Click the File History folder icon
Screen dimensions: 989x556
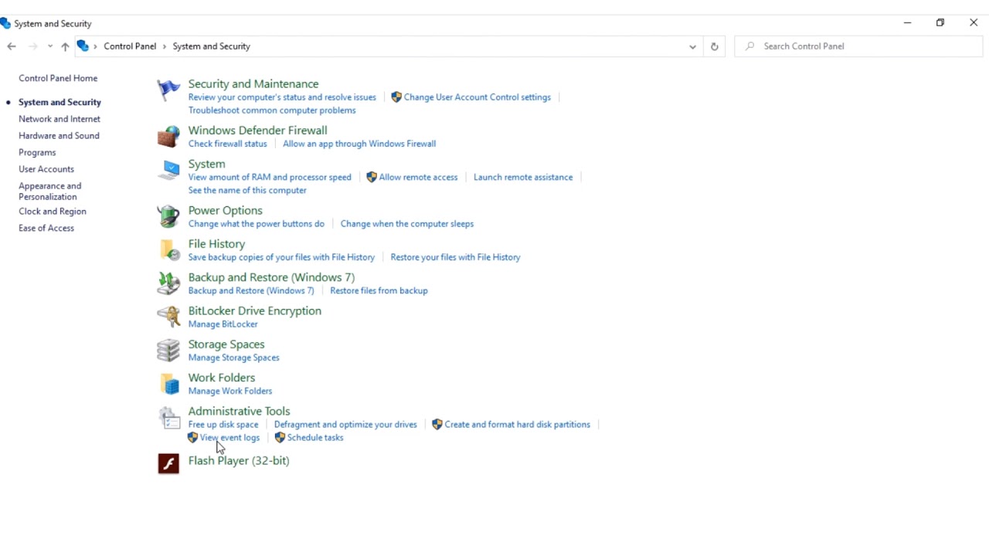(168, 250)
